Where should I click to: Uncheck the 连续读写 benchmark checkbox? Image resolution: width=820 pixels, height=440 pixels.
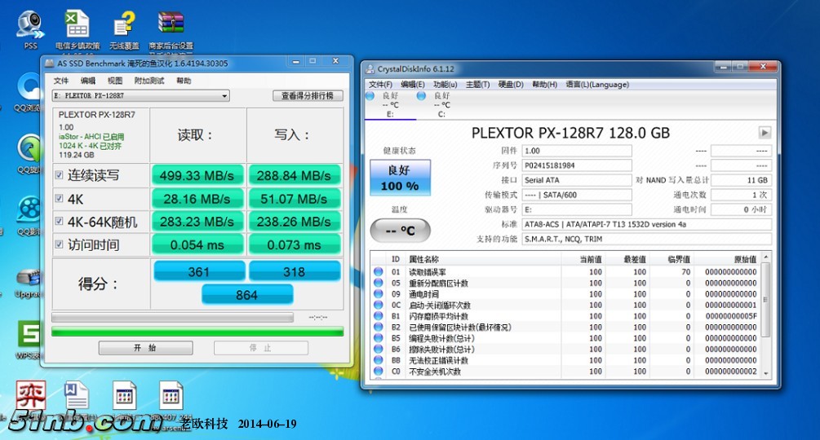click(x=59, y=175)
